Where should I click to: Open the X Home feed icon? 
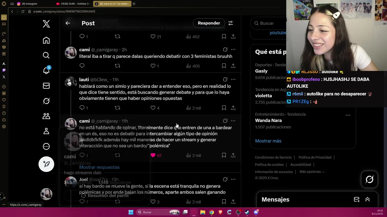pos(46,40)
